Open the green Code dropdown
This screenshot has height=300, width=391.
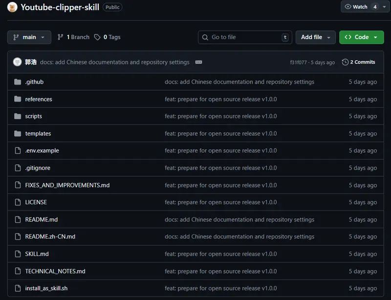pyautogui.click(x=361, y=37)
